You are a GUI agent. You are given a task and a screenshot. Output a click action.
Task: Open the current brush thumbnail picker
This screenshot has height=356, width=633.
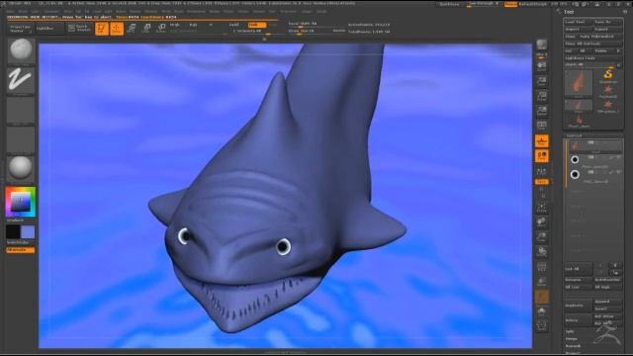21,50
